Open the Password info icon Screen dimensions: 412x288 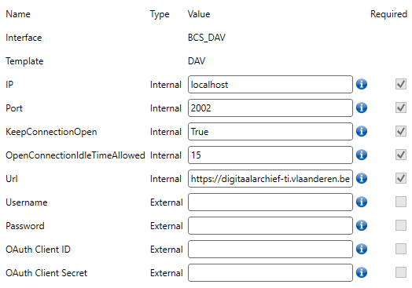(x=362, y=225)
